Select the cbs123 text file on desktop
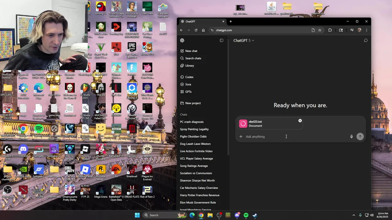This screenshot has width=392, height=220. [163, 29]
